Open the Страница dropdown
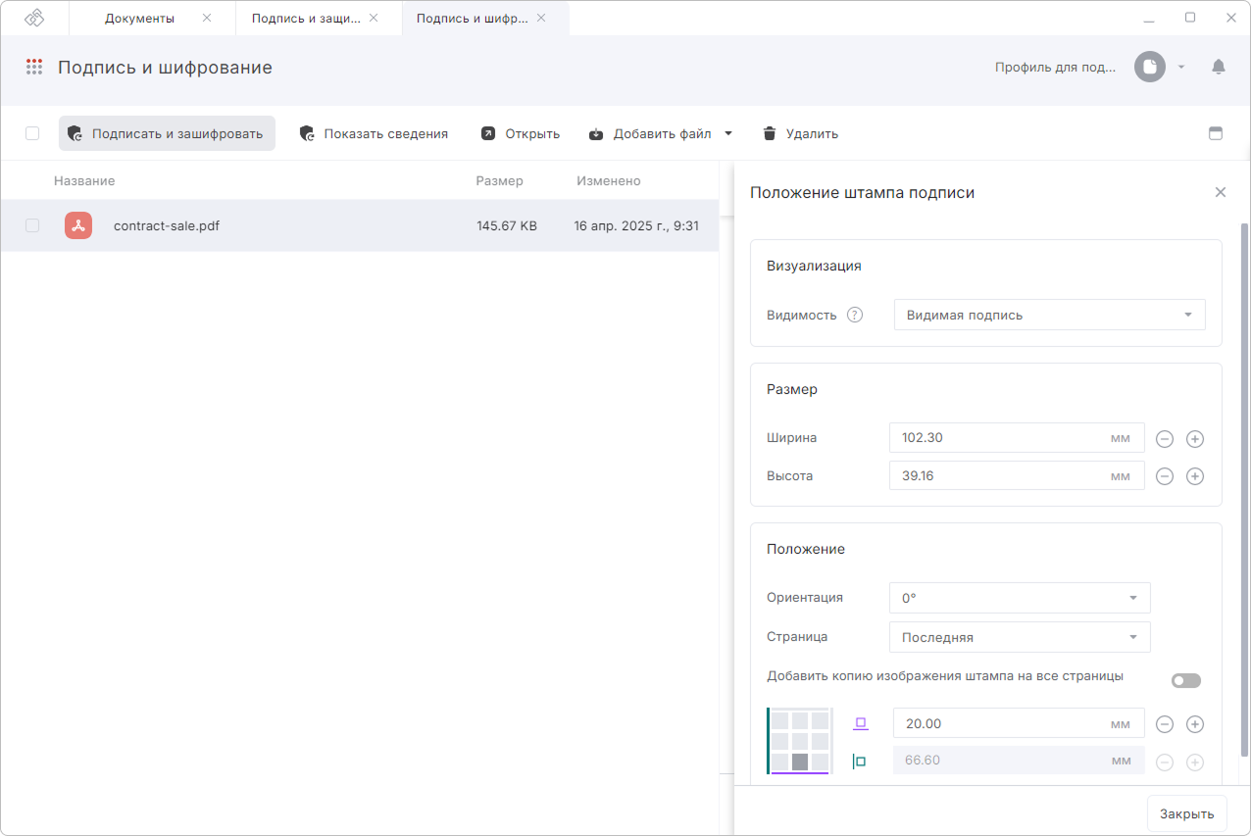 [1020, 637]
